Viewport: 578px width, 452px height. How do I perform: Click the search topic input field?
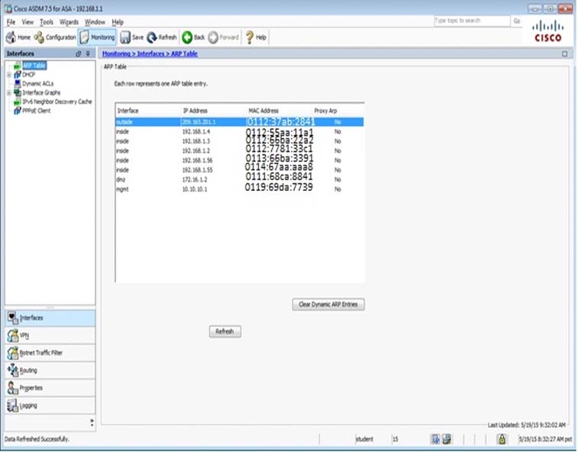pyautogui.click(x=472, y=21)
